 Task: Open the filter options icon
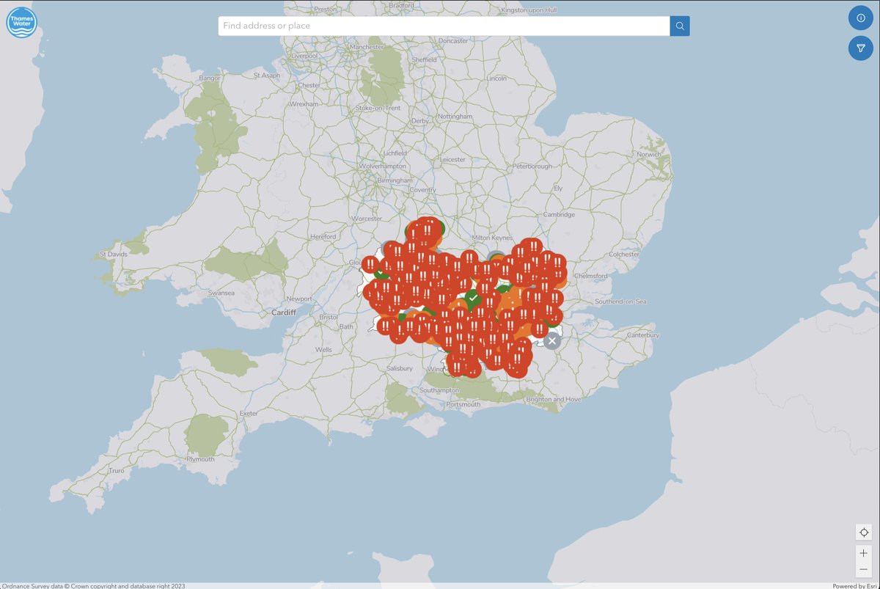pyautogui.click(x=860, y=48)
